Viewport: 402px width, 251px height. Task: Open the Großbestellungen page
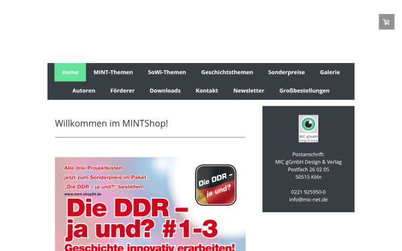[304, 90]
